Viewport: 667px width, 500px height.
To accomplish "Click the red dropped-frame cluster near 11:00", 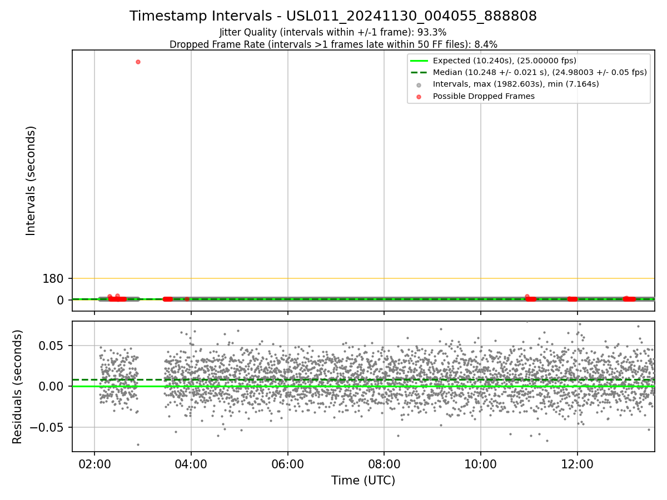I will tap(530, 298).
